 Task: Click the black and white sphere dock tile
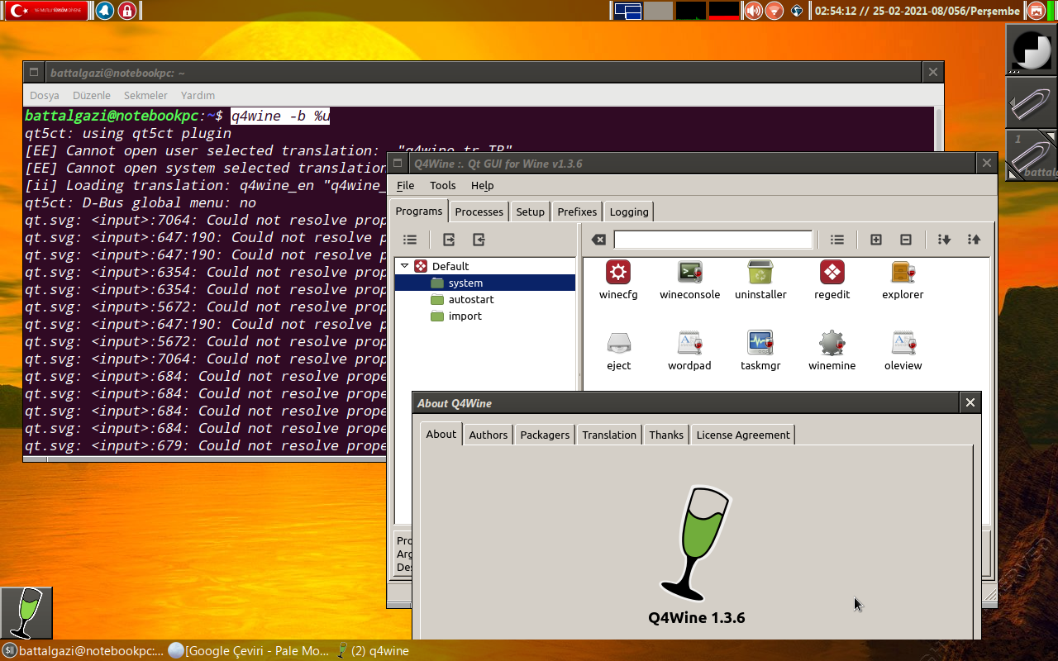click(1032, 50)
